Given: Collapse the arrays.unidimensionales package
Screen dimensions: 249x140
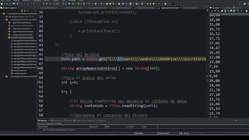Looking at the screenshot, I should [7, 38].
